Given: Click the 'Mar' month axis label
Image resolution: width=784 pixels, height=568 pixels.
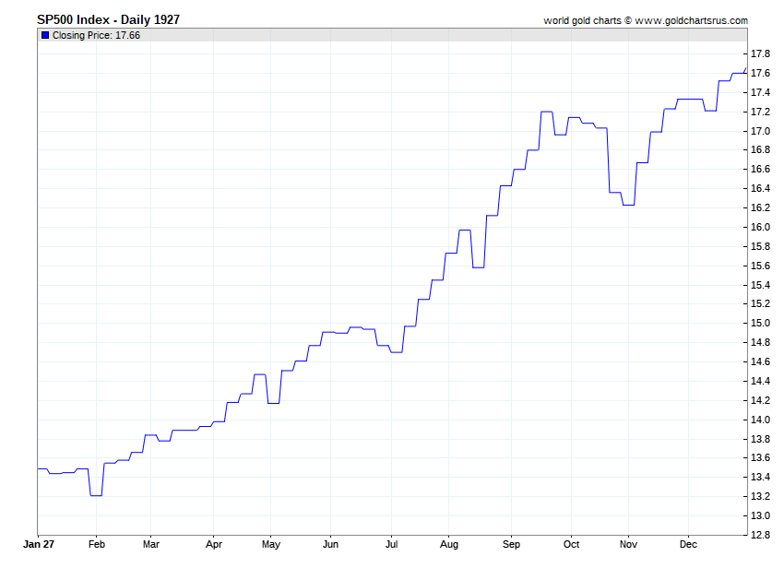Looking at the screenshot, I should (151, 545).
